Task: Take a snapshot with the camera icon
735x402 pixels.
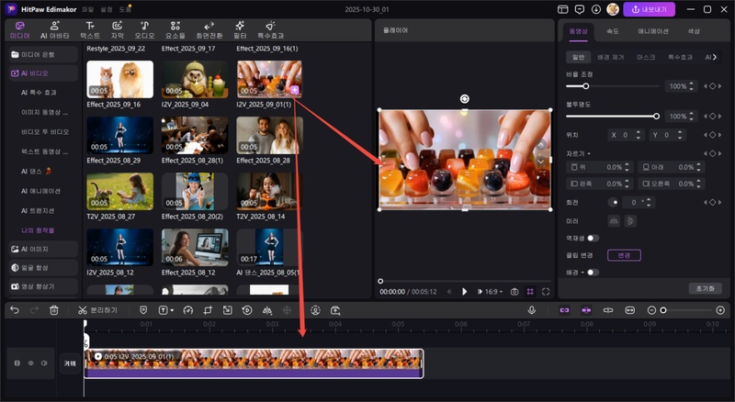Action: pos(514,291)
